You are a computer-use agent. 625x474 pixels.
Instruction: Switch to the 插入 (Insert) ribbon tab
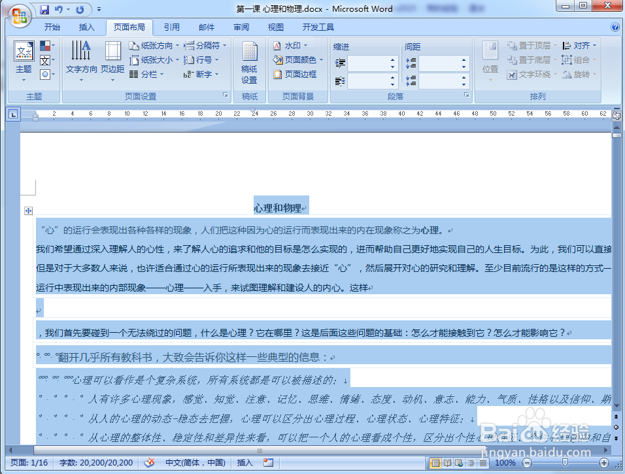pos(86,27)
